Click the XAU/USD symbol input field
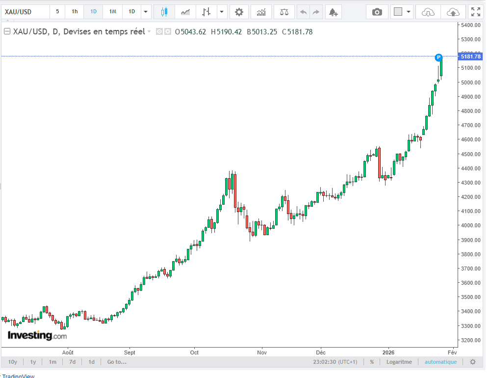Screen dimensions: 490x378 coord(25,12)
